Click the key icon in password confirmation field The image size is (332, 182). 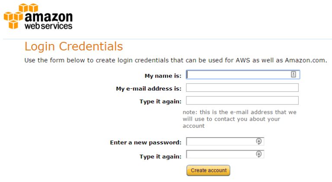(259, 154)
